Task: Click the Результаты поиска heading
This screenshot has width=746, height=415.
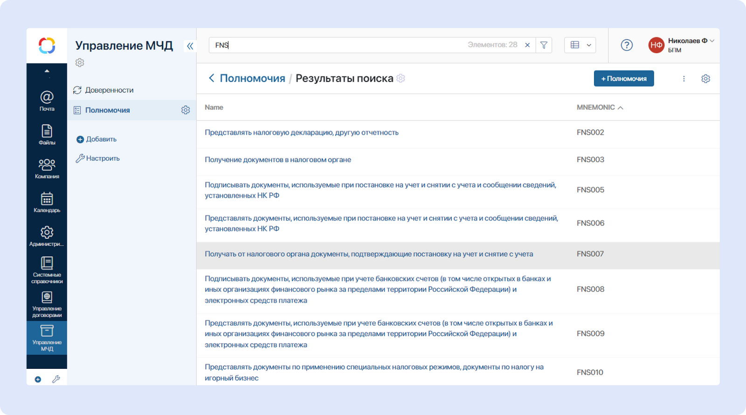Action: 345,78
